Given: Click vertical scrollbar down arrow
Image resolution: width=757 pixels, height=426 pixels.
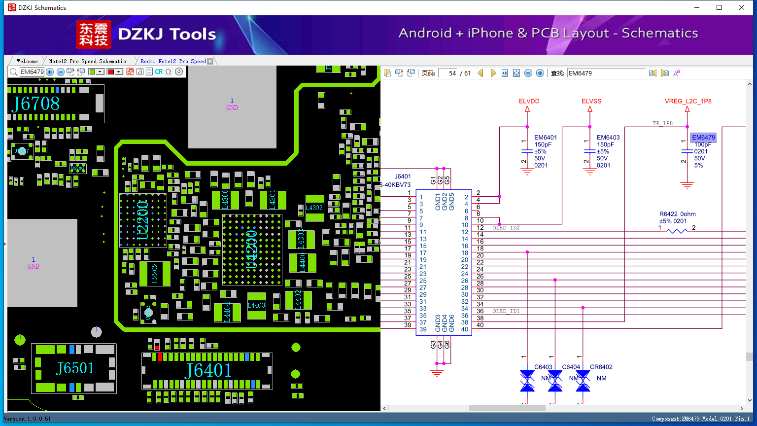Looking at the screenshot, I should click(x=750, y=400).
